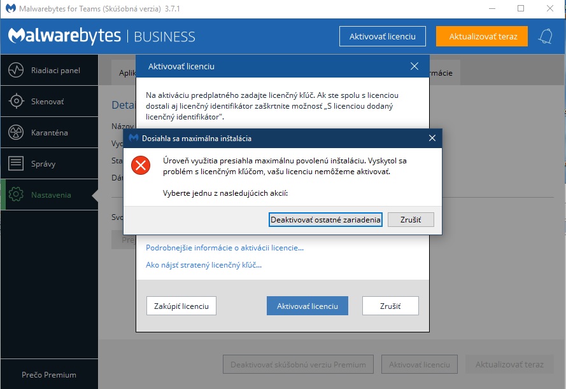The height and width of the screenshot is (389, 566).
Task: Open Prečo Premium in the sidebar
Action: [49, 375]
